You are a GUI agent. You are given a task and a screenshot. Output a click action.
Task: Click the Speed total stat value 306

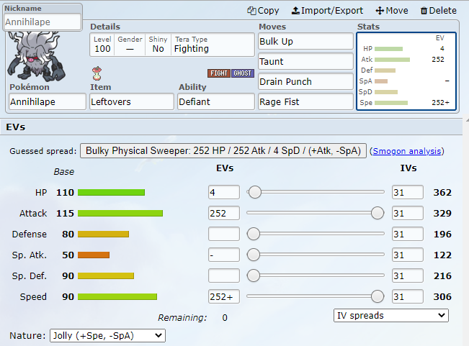pos(442,297)
